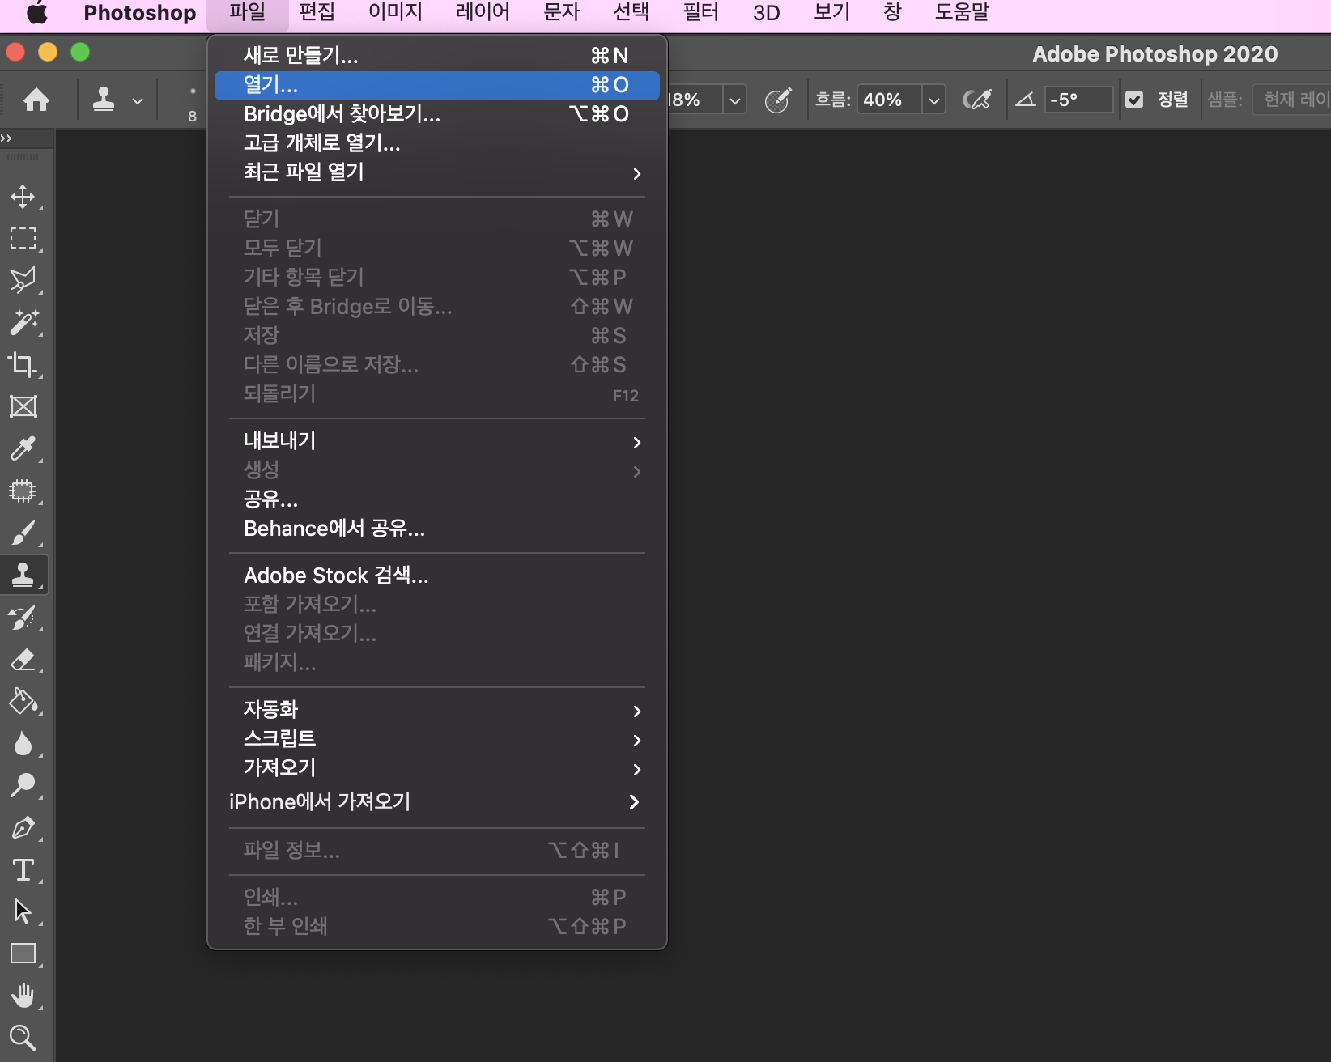The image size is (1331, 1062).
Task: Expand the 가져오기 submenu
Action: click(437, 768)
